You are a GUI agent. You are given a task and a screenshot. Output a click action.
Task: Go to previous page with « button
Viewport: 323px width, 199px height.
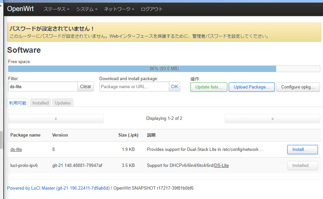[56, 119]
